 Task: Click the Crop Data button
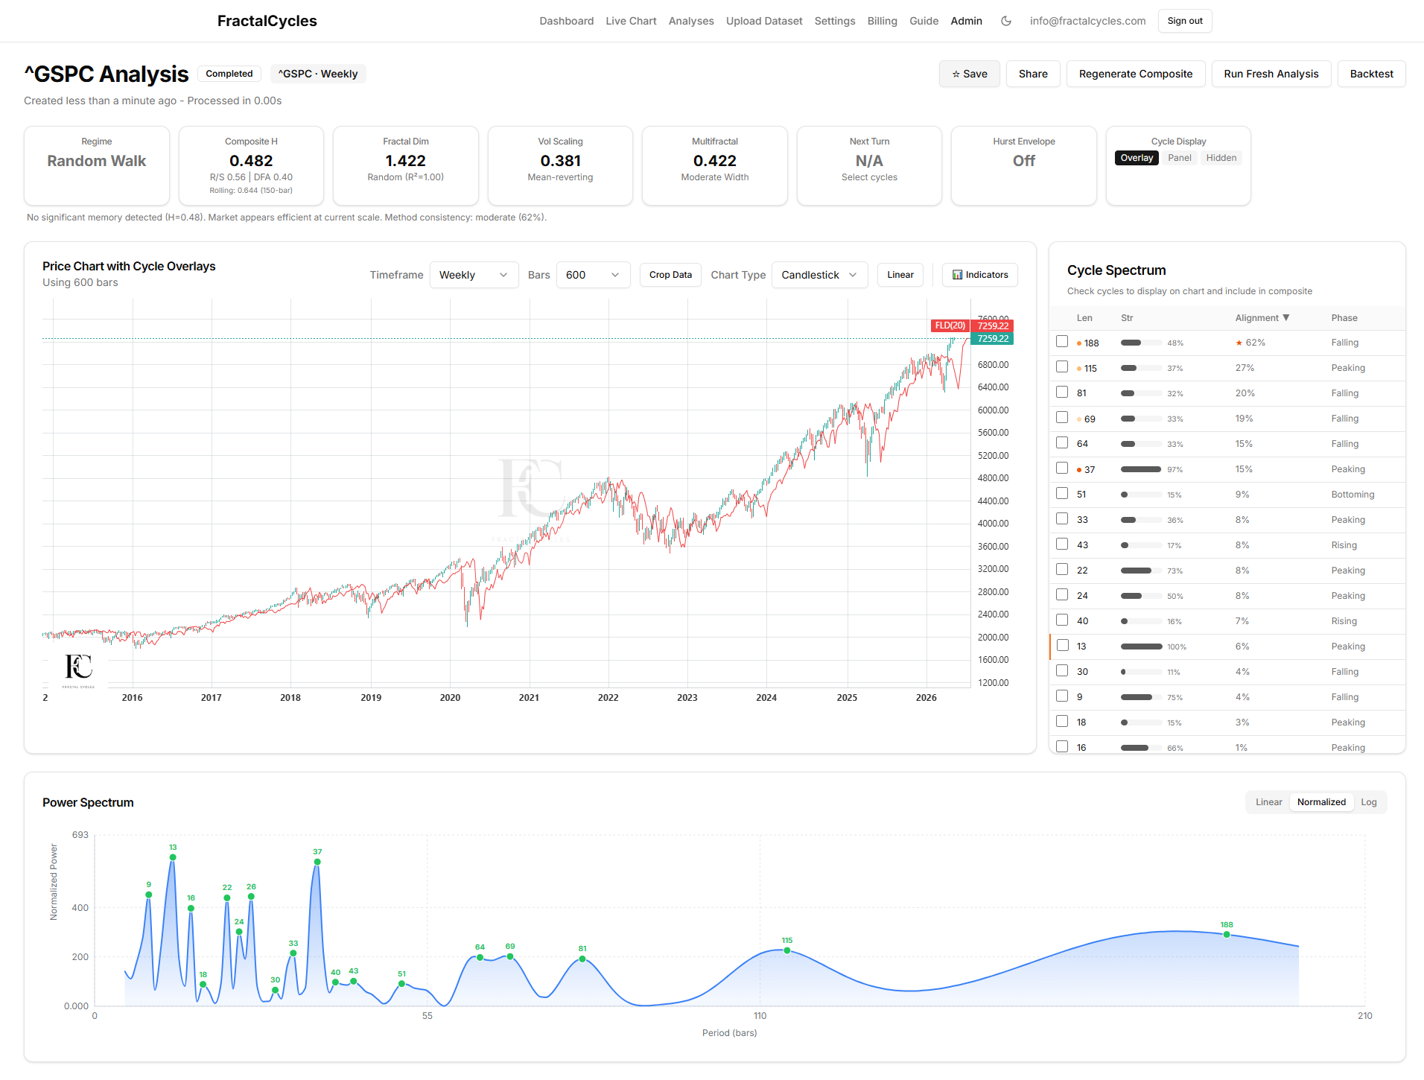(670, 275)
